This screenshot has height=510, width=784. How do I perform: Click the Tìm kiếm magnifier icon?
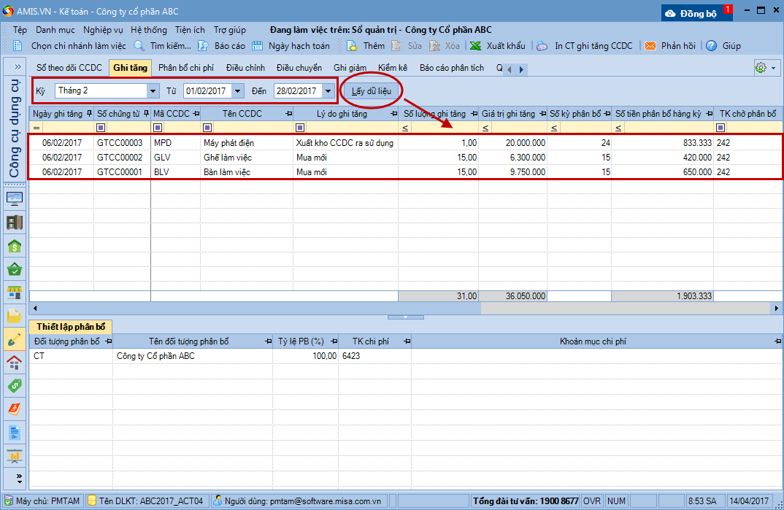(x=139, y=46)
